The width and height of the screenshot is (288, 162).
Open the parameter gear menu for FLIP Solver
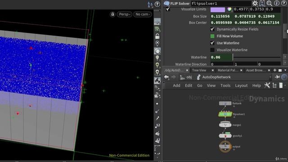coord(255,3)
